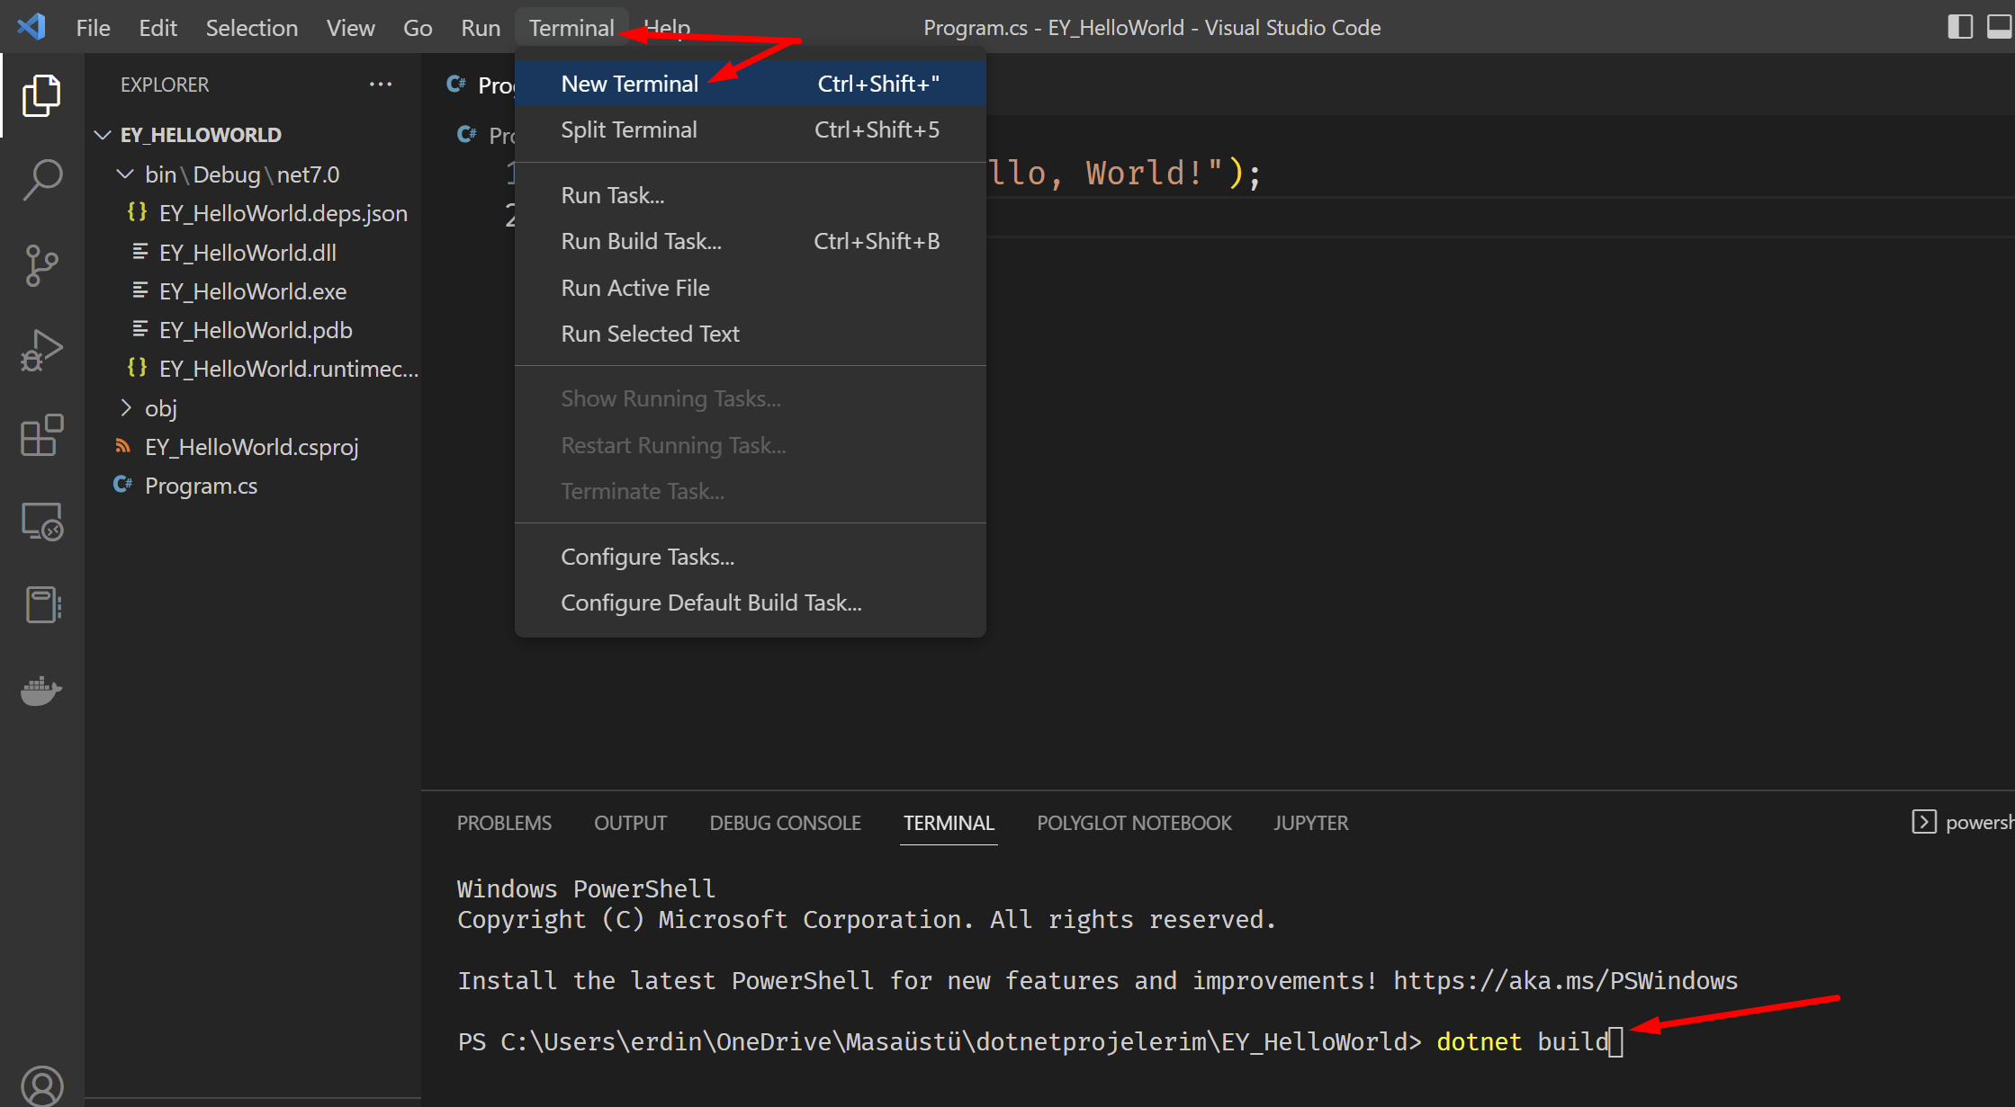Open the notebook icon in activity bar

pyautogui.click(x=41, y=605)
